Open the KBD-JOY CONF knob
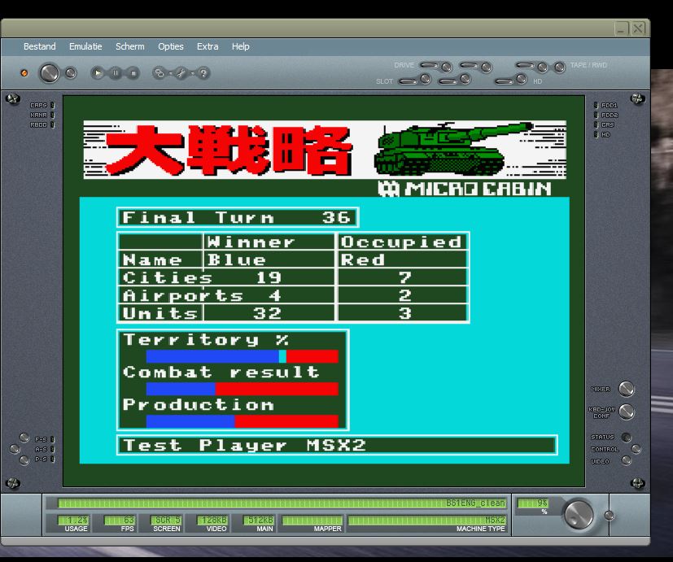673x562 pixels. pos(627,412)
